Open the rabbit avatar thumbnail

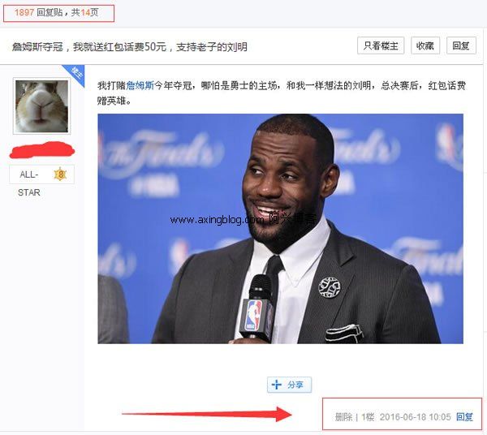(42, 106)
